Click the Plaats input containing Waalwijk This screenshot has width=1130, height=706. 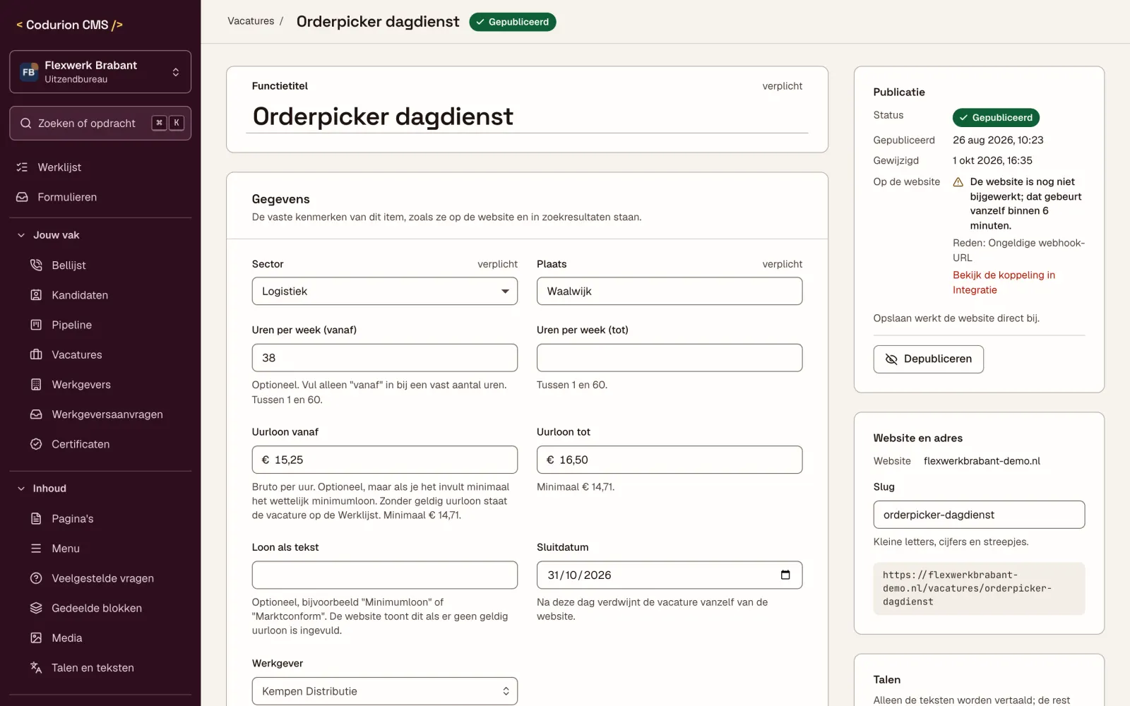coord(670,291)
